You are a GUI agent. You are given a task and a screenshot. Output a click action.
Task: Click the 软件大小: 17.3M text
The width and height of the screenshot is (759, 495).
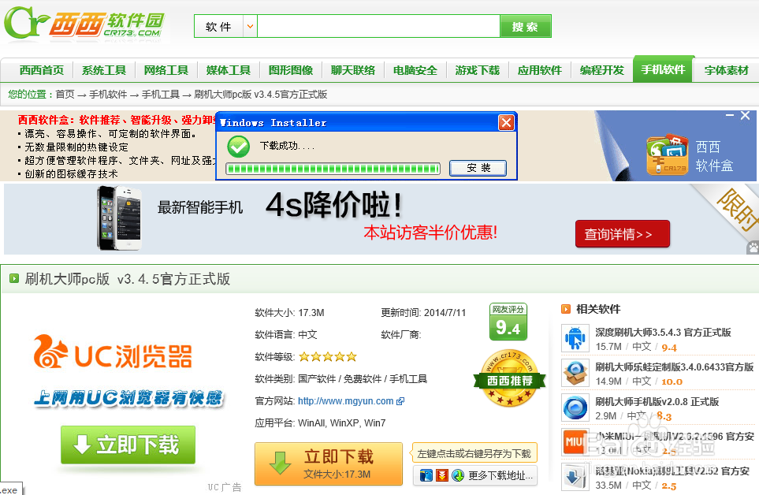point(289,313)
